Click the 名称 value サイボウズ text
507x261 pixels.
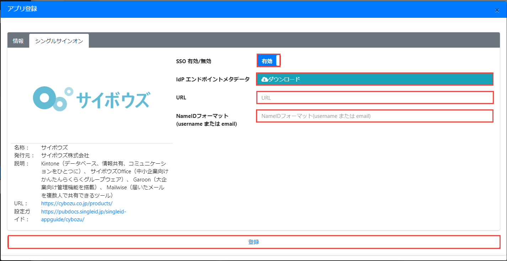[54, 147]
